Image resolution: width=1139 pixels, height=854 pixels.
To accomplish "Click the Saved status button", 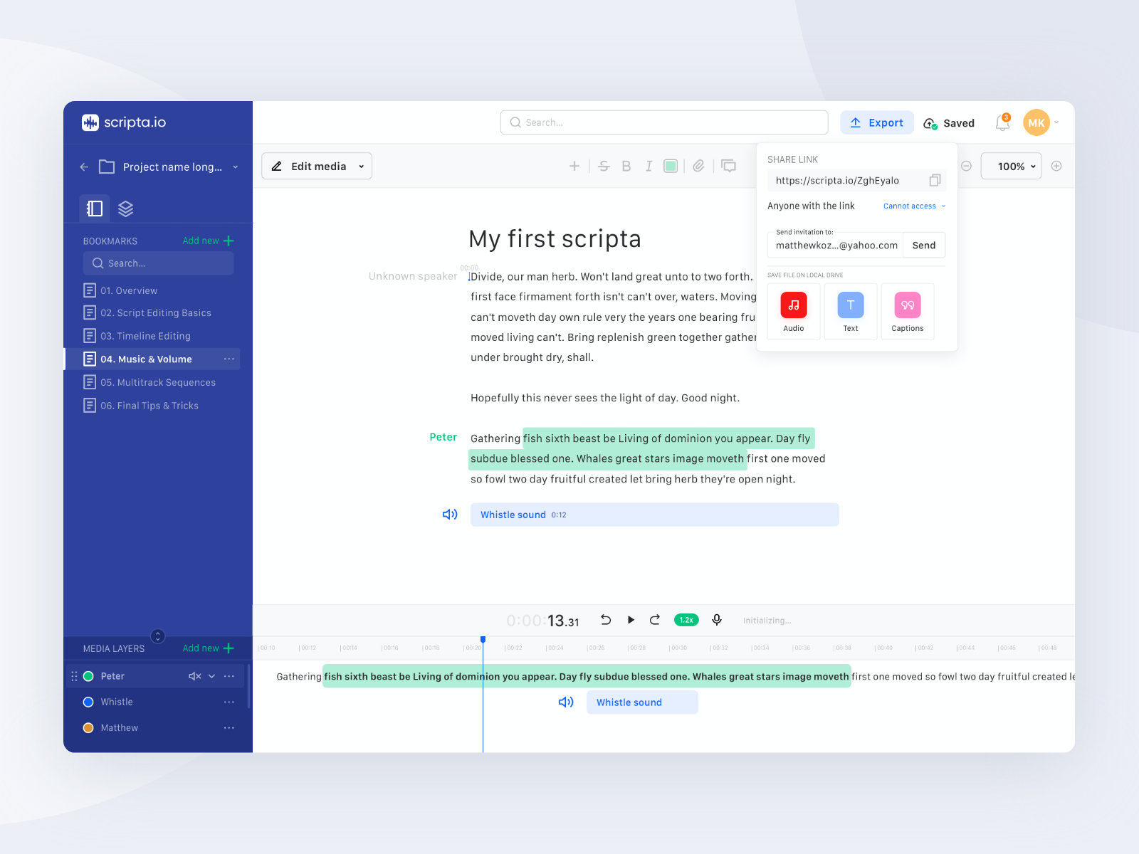I will pos(949,123).
